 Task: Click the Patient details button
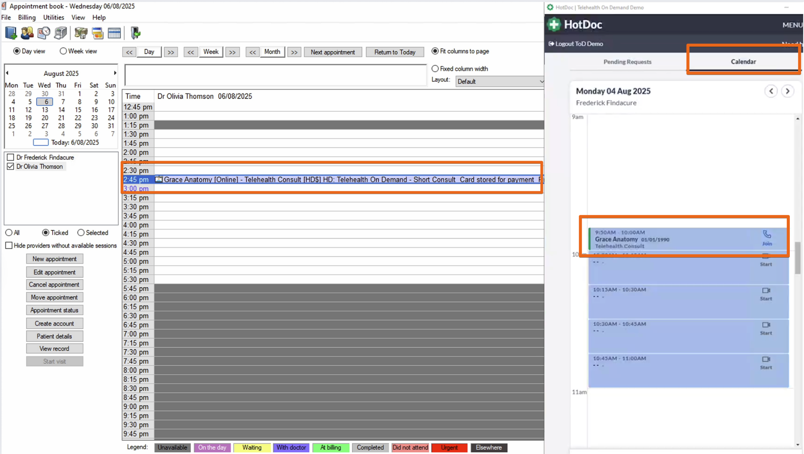pyautogui.click(x=55, y=336)
